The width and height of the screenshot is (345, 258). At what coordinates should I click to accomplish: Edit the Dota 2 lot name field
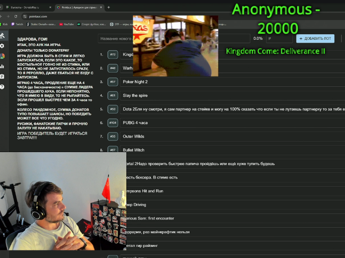233,109
